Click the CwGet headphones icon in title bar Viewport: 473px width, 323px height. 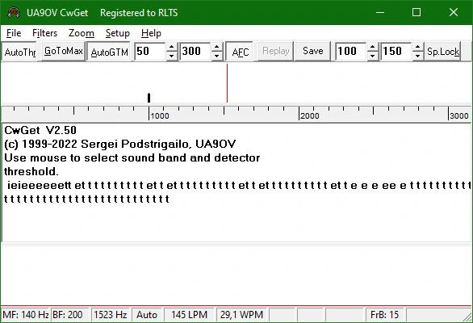[x=13, y=12]
